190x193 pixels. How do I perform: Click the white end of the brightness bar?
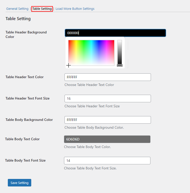pyautogui.click(x=120, y=41)
